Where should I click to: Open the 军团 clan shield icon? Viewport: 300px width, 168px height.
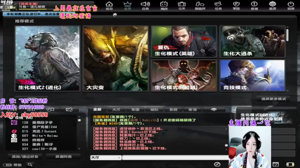click(236, 6)
